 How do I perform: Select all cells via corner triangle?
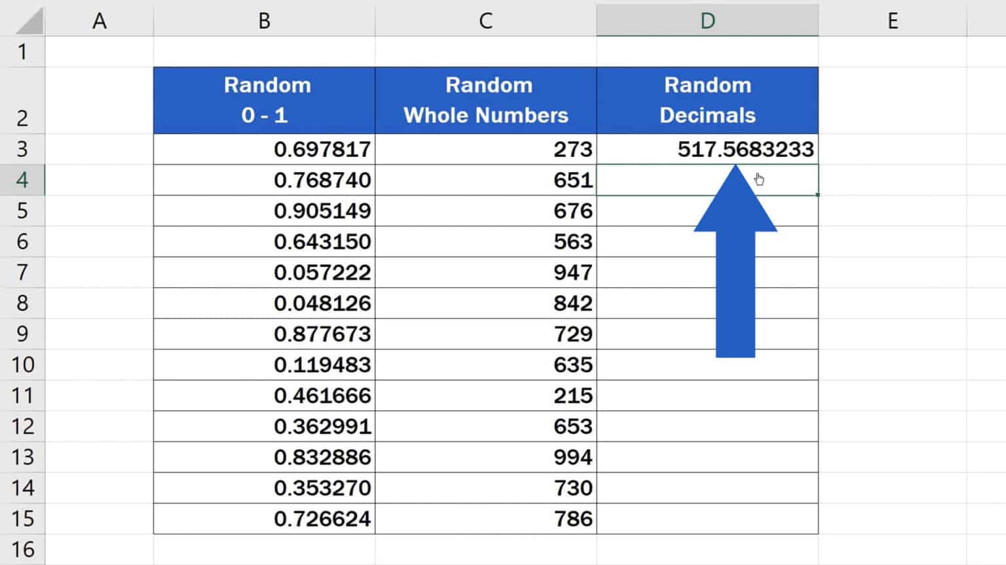pyautogui.click(x=29, y=21)
